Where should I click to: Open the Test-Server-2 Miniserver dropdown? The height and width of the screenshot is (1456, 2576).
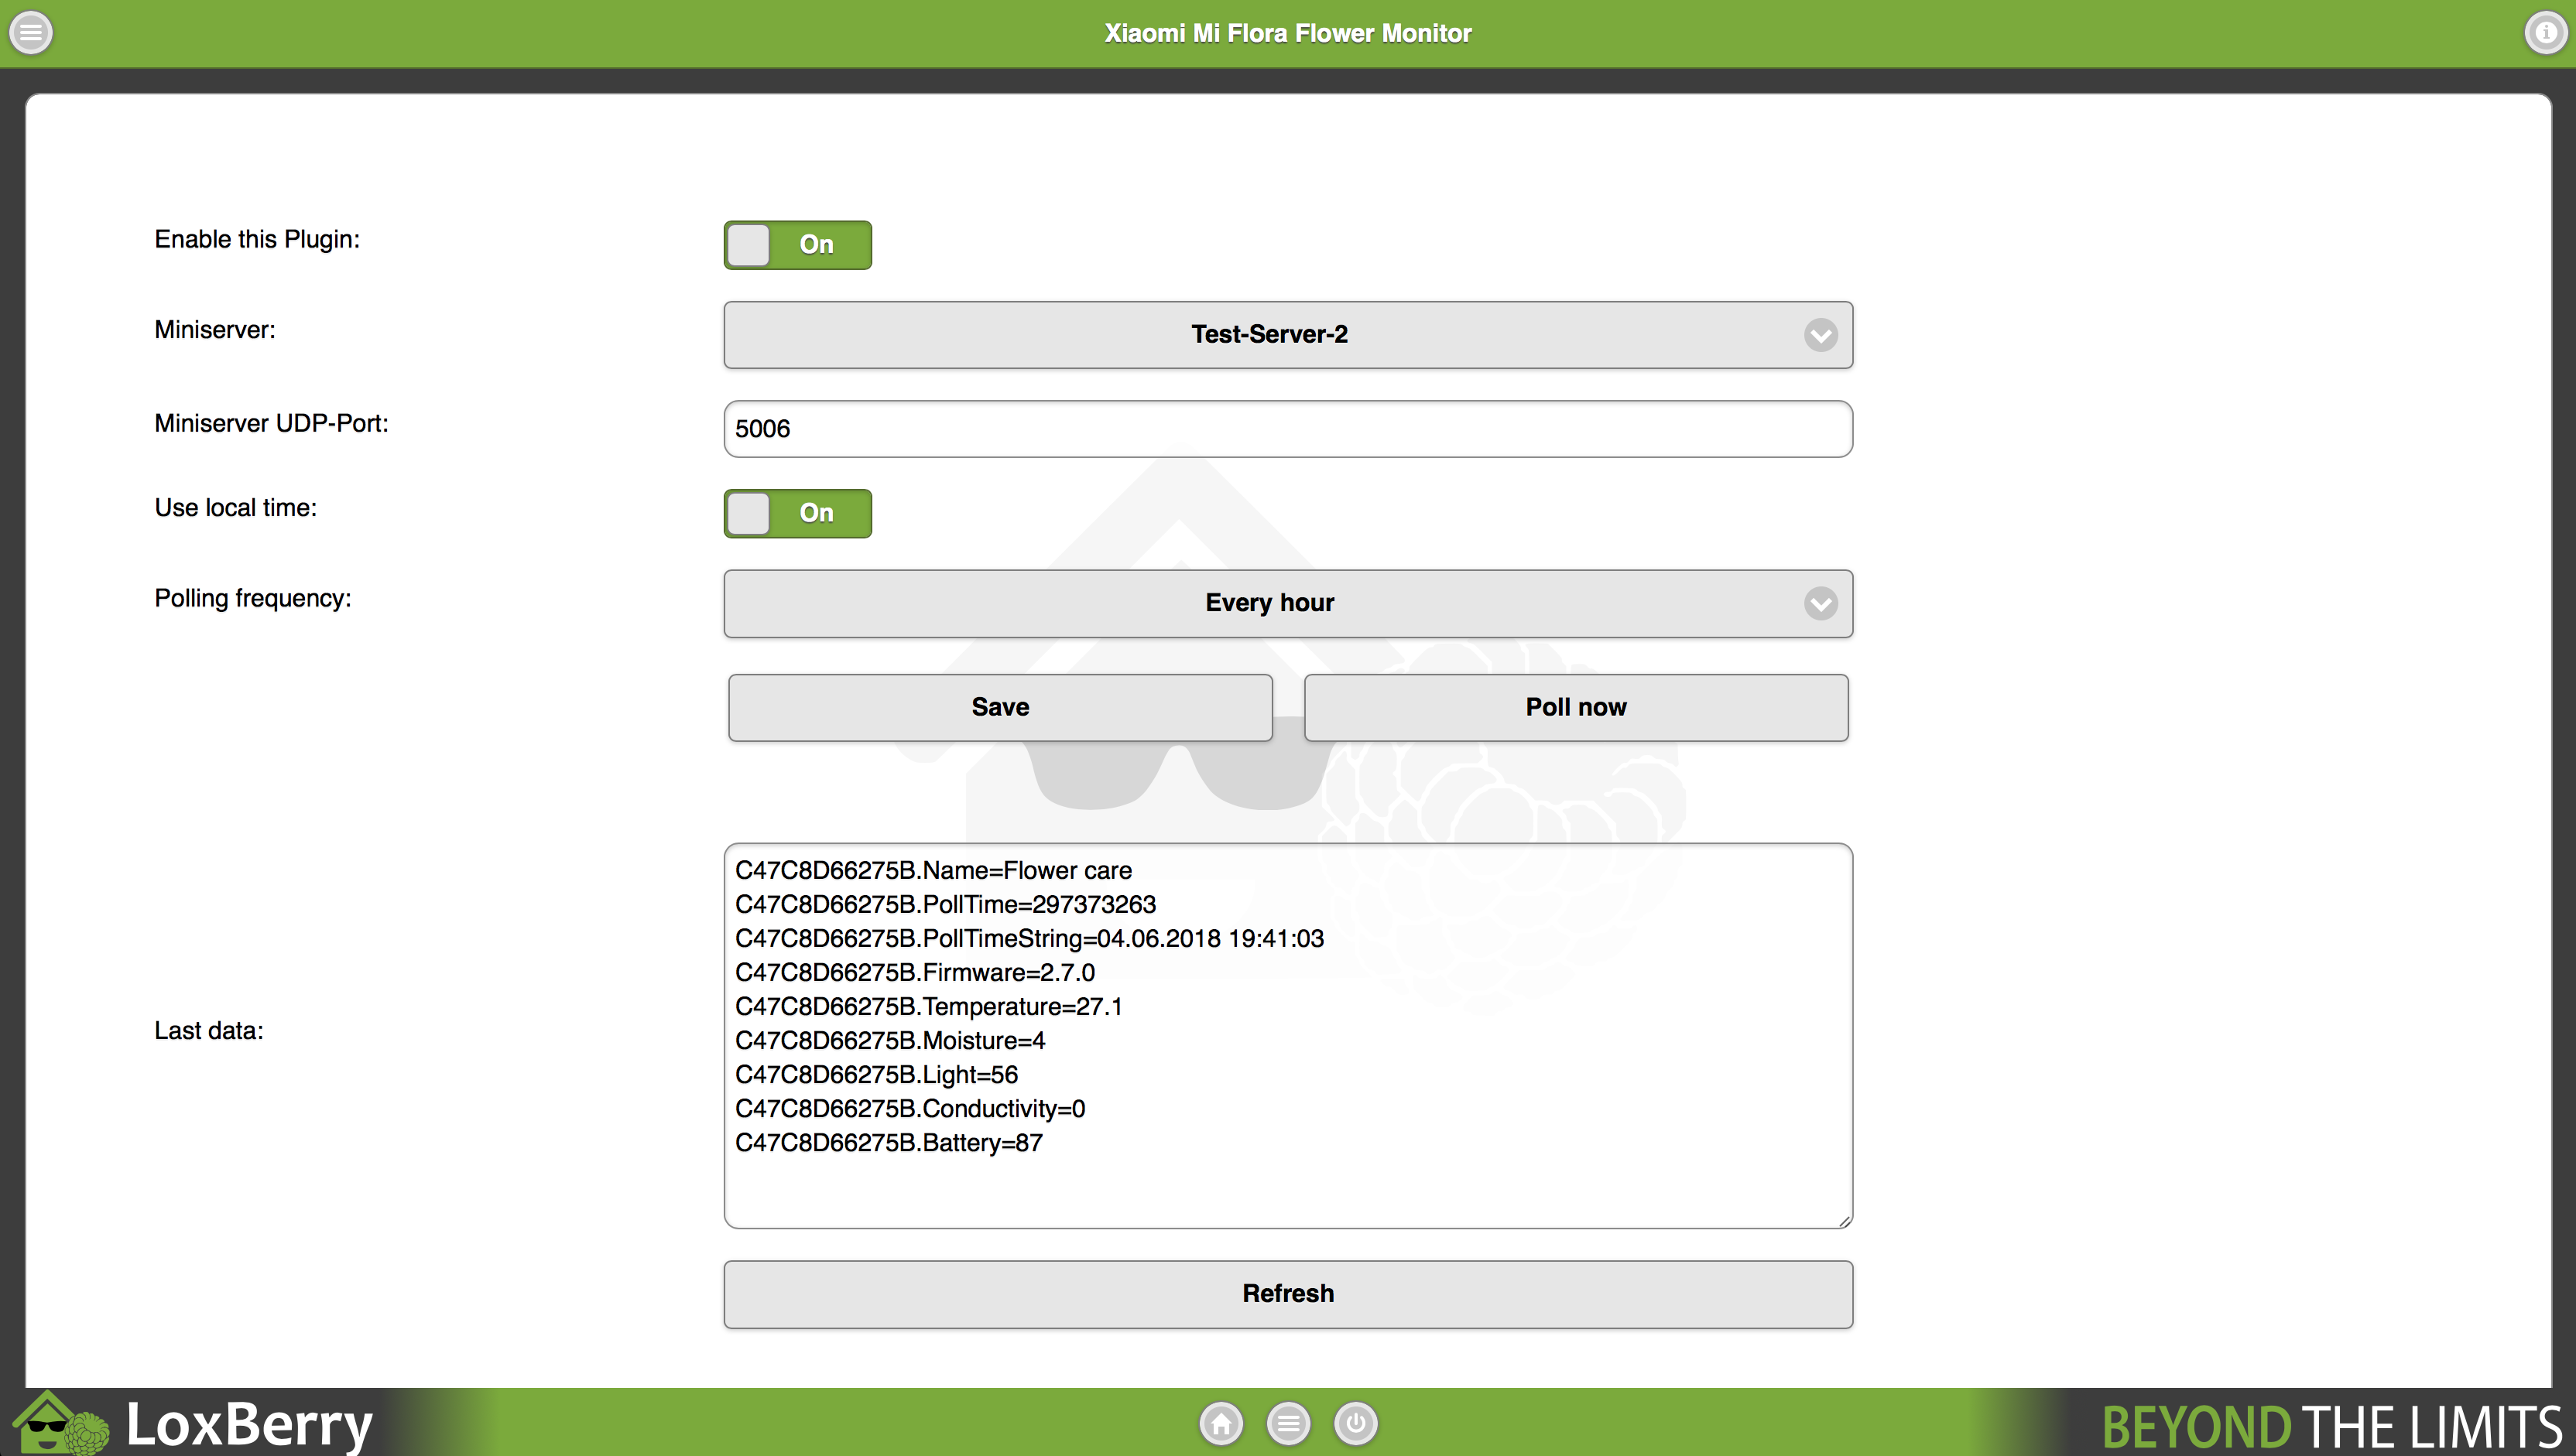point(1269,335)
